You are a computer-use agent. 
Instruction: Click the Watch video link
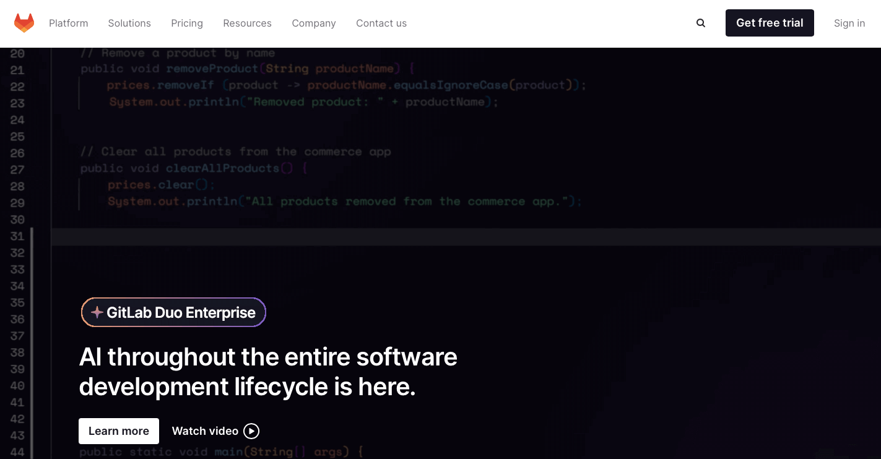coord(215,431)
